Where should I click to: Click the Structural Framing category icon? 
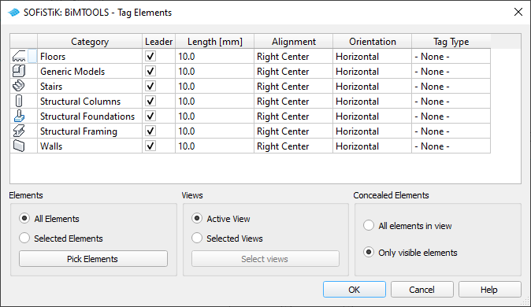19,131
